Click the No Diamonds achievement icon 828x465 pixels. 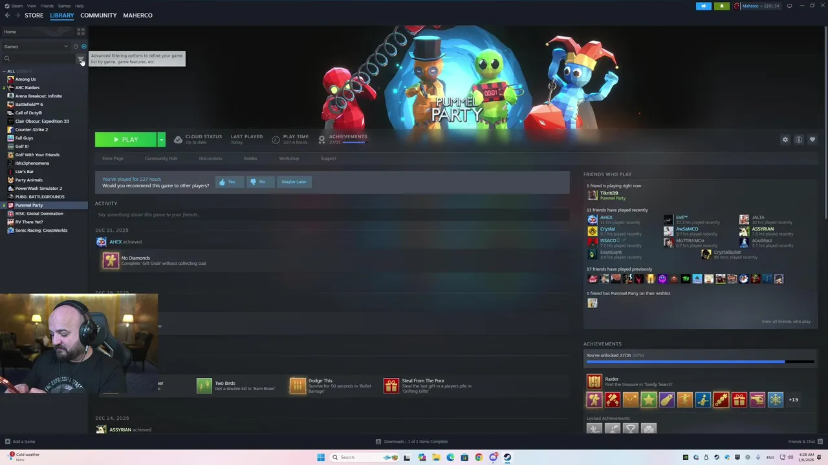coord(111,260)
